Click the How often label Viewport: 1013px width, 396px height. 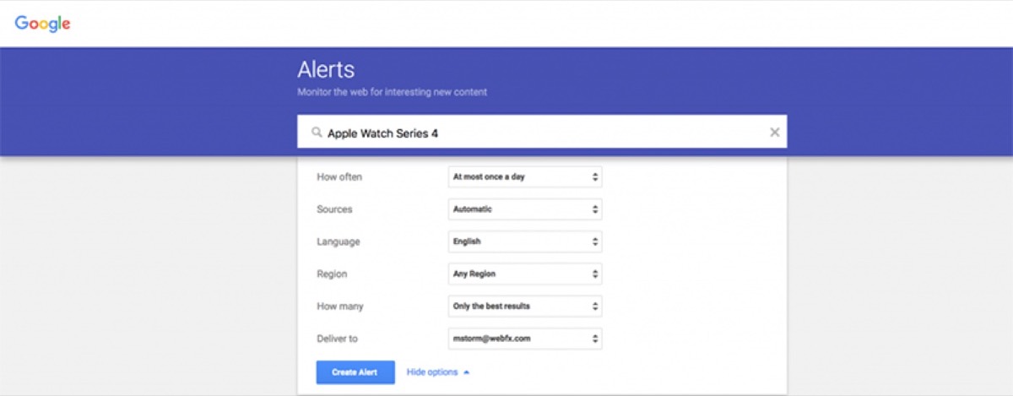point(339,177)
